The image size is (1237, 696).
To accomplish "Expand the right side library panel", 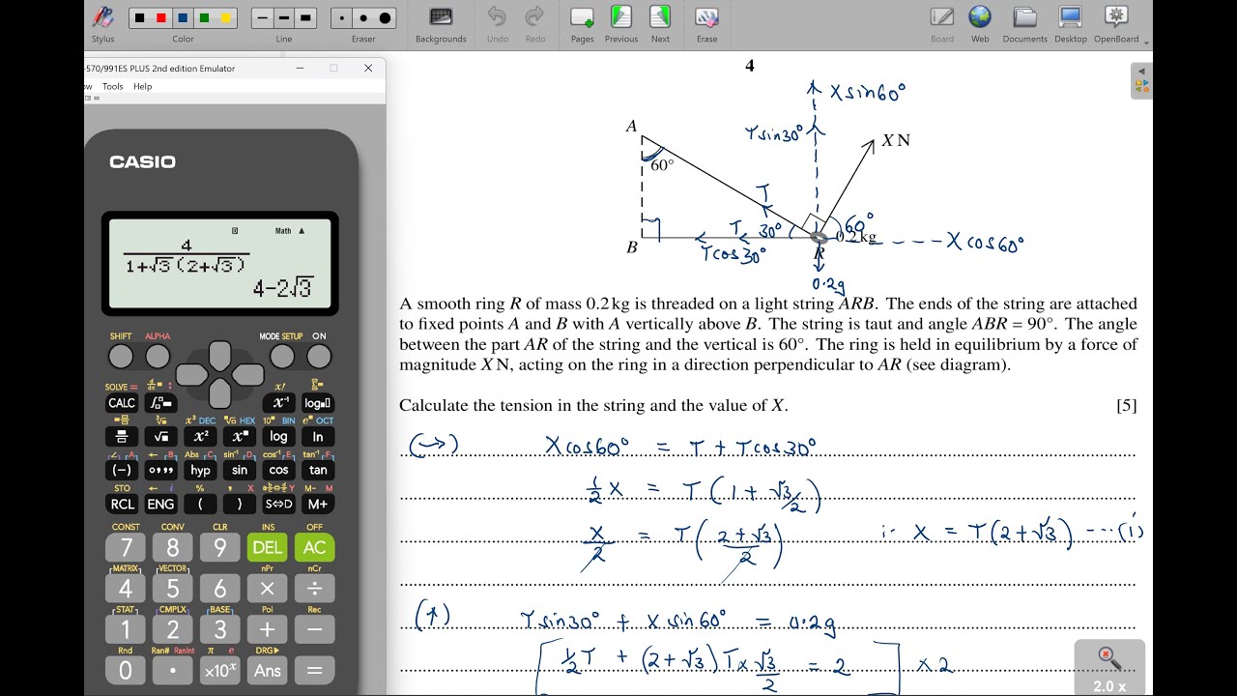I will click(1141, 81).
